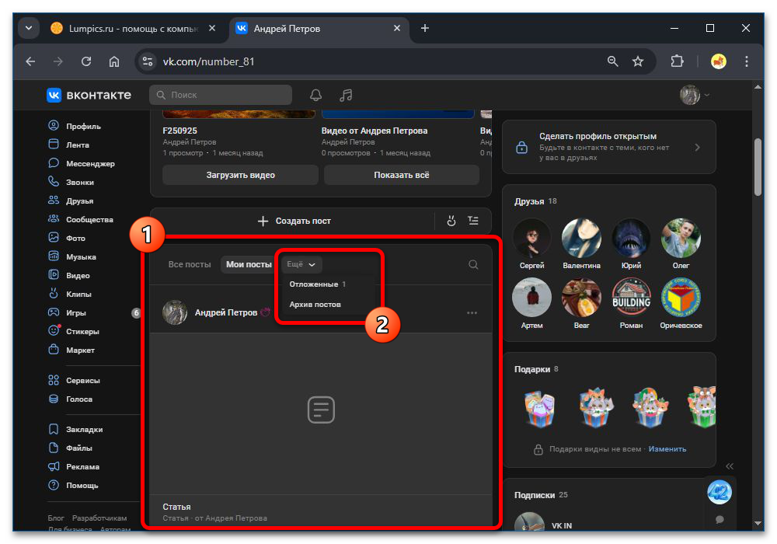The height and width of the screenshot is (544, 777).
Task: Open friend Сергей avatar
Action: pyautogui.click(x=531, y=238)
